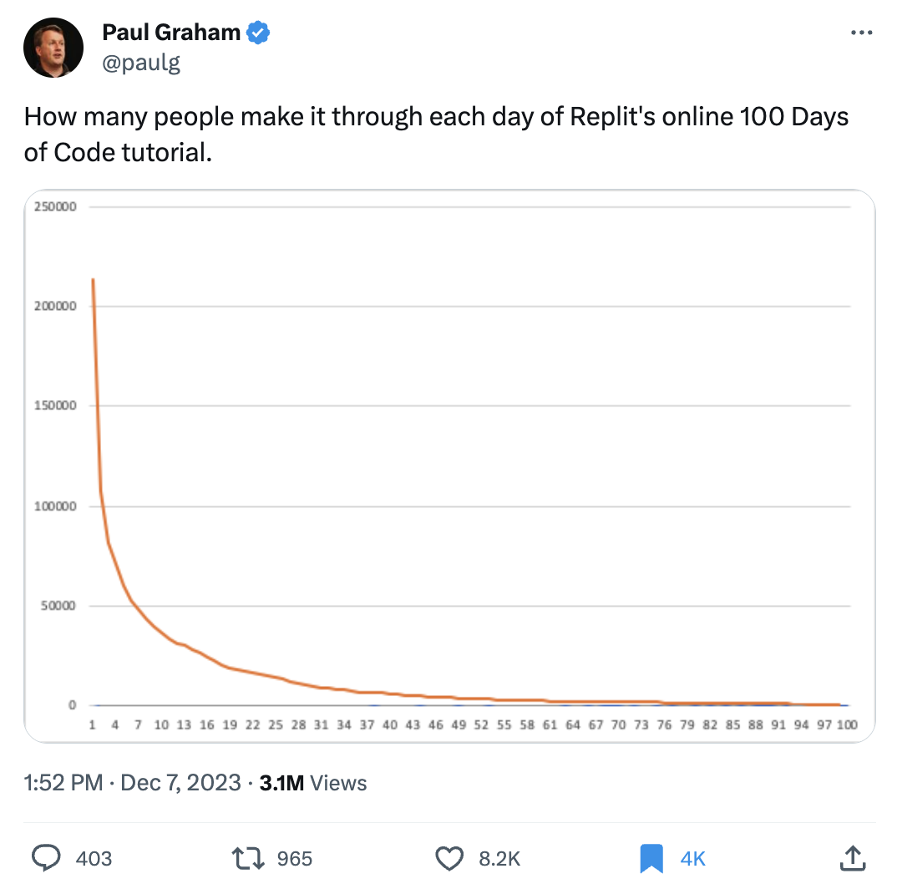Open the @paulg handle link

pos(140,62)
